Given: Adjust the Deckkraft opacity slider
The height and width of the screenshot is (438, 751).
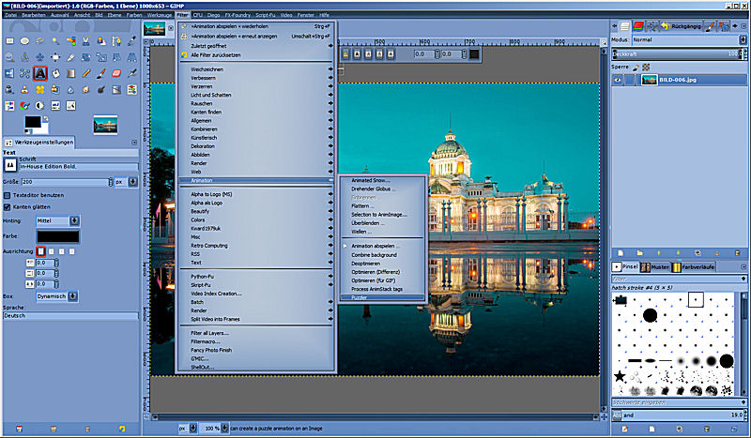Looking at the screenshot, I should coord(679,54).
